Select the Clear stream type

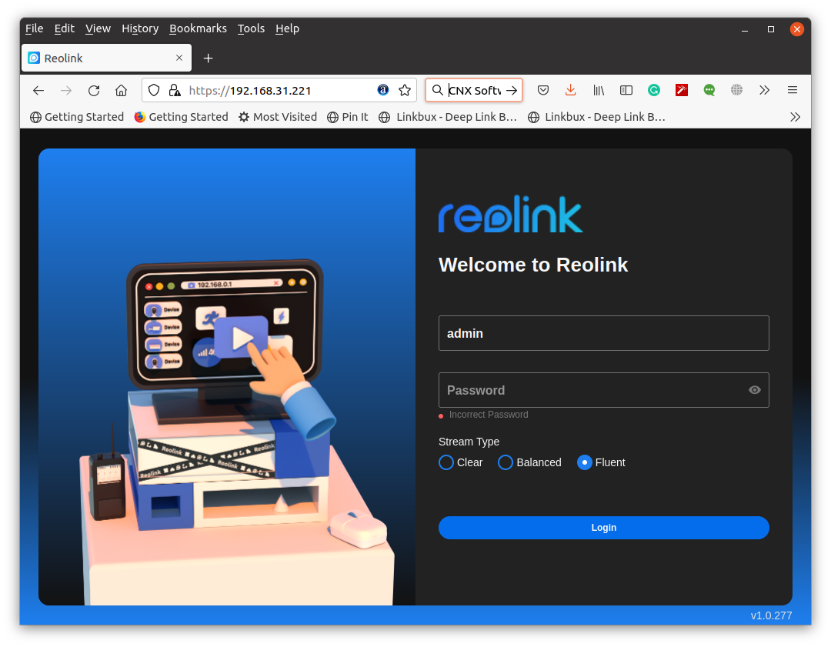(x=446, y=462)
